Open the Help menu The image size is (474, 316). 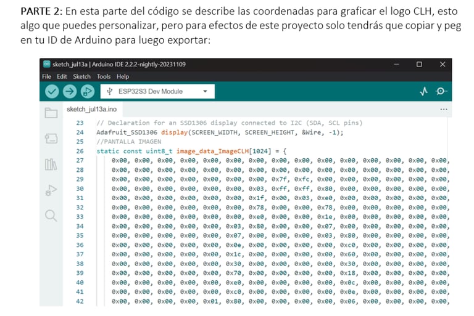(x=123, y=76)
